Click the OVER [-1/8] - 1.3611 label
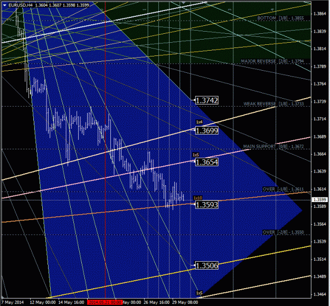The height and width of the screenshot is (306, 330). (283, 189)
